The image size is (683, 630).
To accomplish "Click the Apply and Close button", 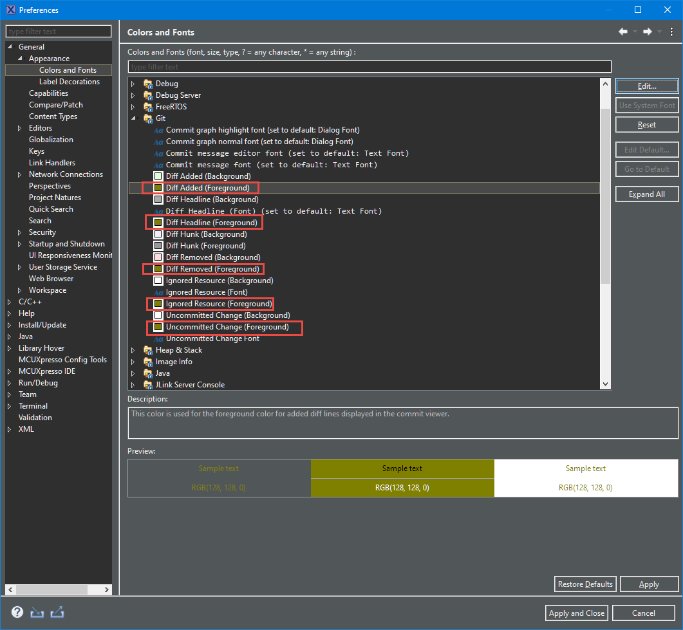I will coord(576,613).
